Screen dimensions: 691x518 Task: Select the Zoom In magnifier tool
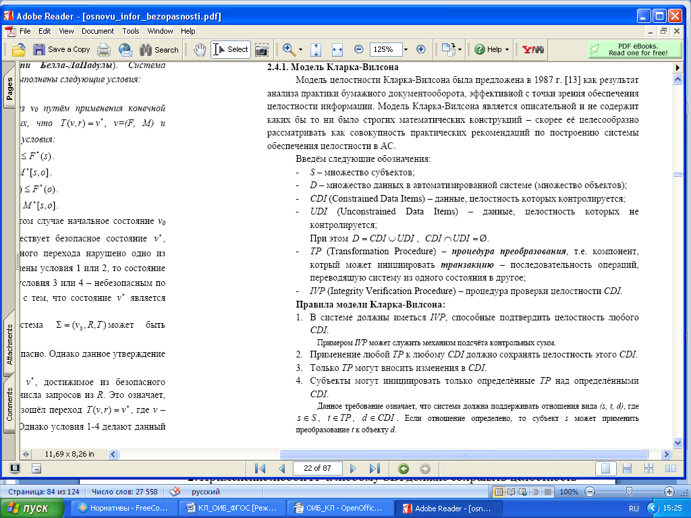[289, 50]
